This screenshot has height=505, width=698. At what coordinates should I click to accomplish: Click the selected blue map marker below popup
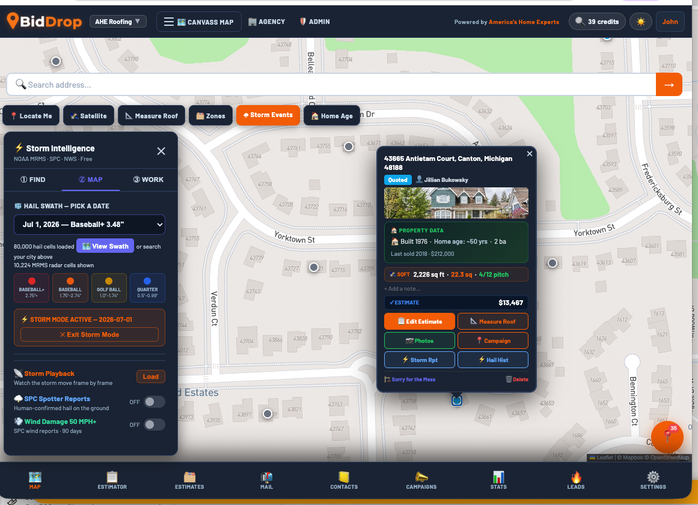[457, 401]
